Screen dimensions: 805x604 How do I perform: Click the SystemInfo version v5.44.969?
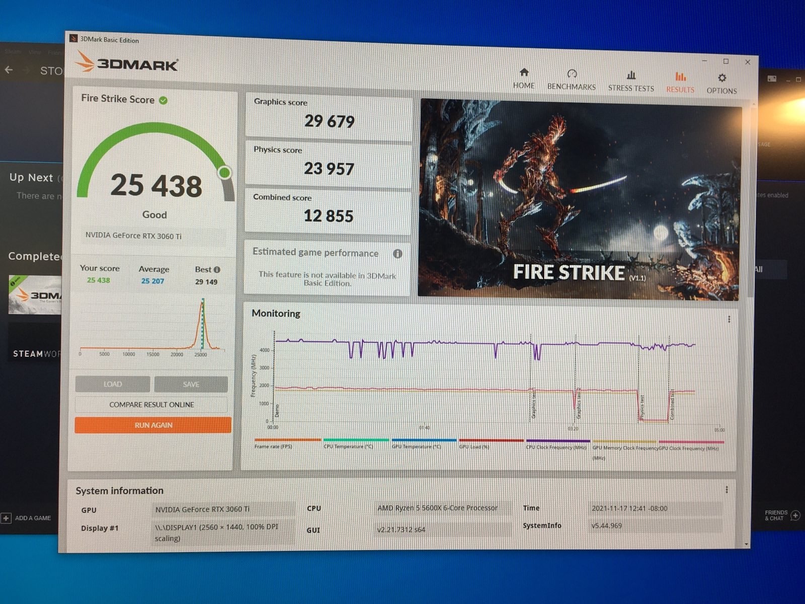[x=656, y=525]
